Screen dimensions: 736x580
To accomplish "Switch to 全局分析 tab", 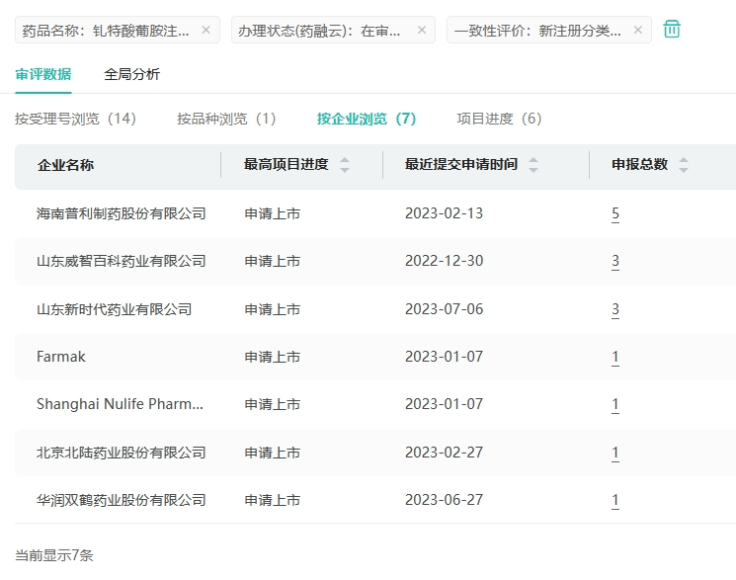I will click(131, 74).
